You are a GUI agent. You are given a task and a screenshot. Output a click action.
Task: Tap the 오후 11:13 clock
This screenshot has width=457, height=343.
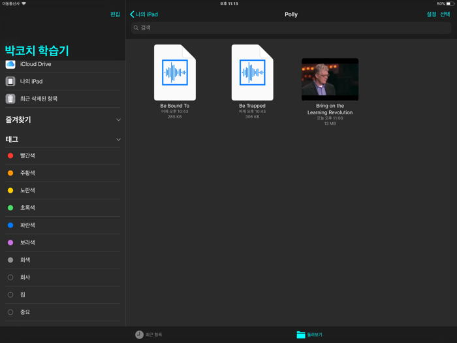pos(228,3)
